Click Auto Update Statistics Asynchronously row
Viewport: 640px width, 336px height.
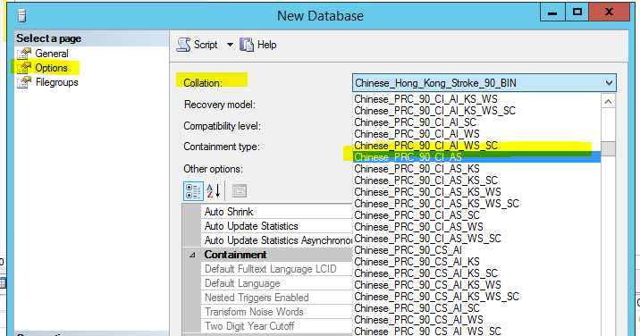pos(276,240)
